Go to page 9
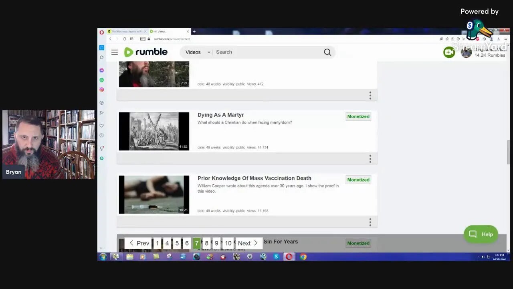The width and height of the screenshot is (513, 289). pyautogui.click(x=216, y=243)
